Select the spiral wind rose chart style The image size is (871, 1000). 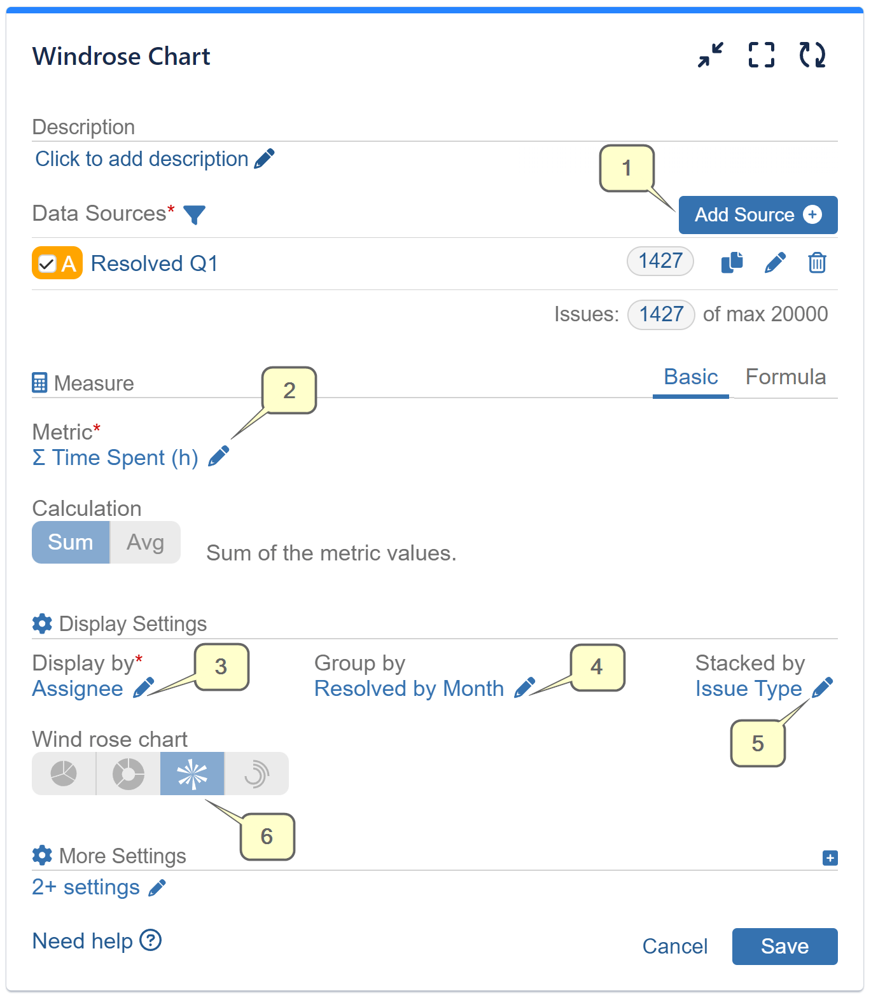[256, 774]
